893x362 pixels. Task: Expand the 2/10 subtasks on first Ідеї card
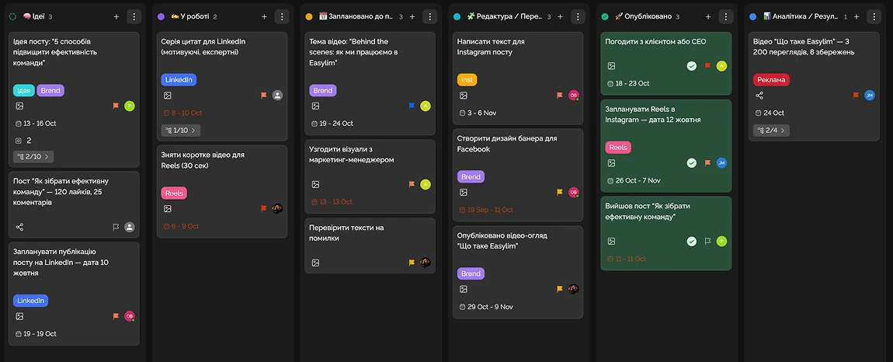pos(33,157)
